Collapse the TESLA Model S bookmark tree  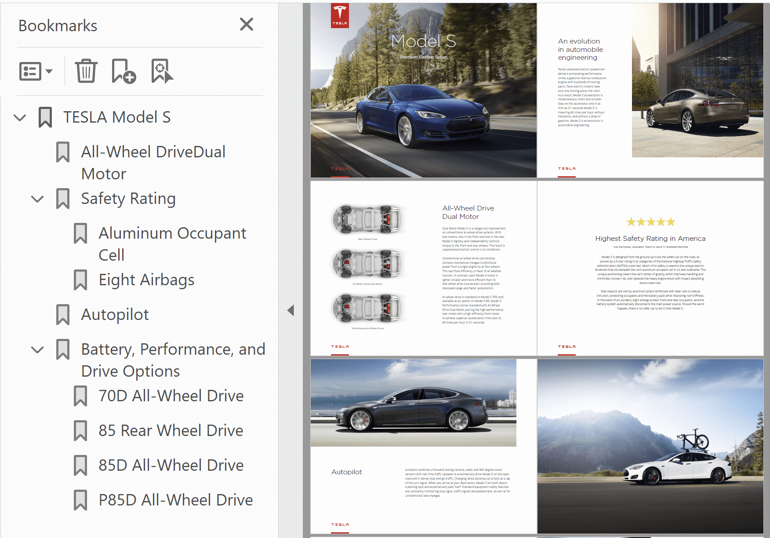[20, 118]
